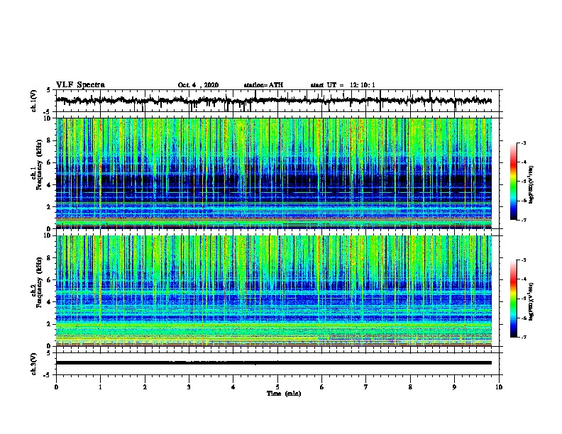Click the ch.1 spectrogram panel
Viewport: 562px width, 434px height.
coord(274,173)
